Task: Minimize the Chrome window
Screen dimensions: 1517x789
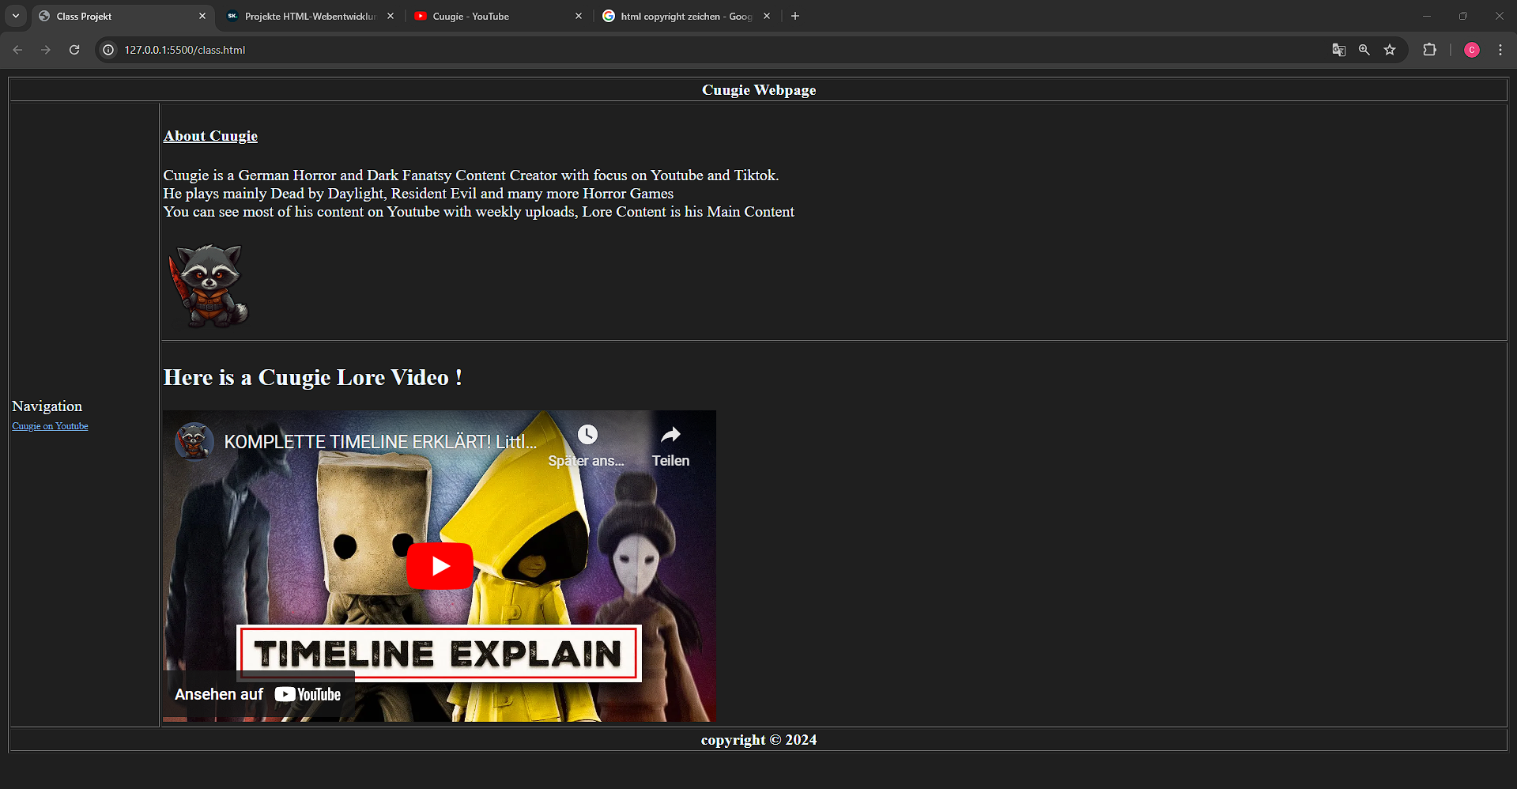Action: click(1427, 16)
